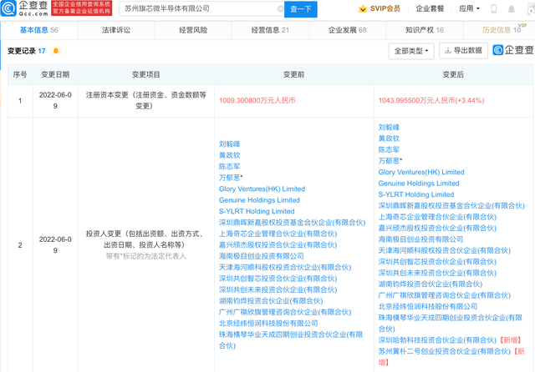
Task: Switch to the 基本信息 tab
Action: tap(39, 30)
